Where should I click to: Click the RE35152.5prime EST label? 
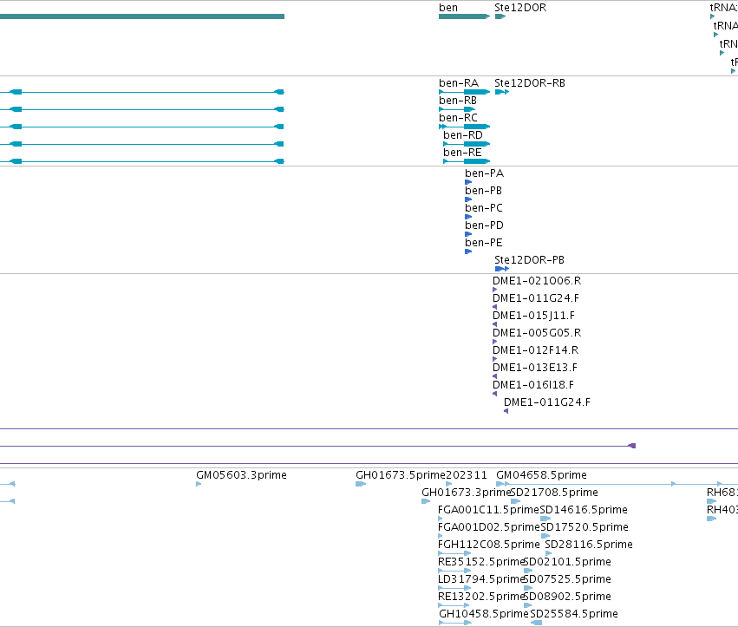pos(480,562)
